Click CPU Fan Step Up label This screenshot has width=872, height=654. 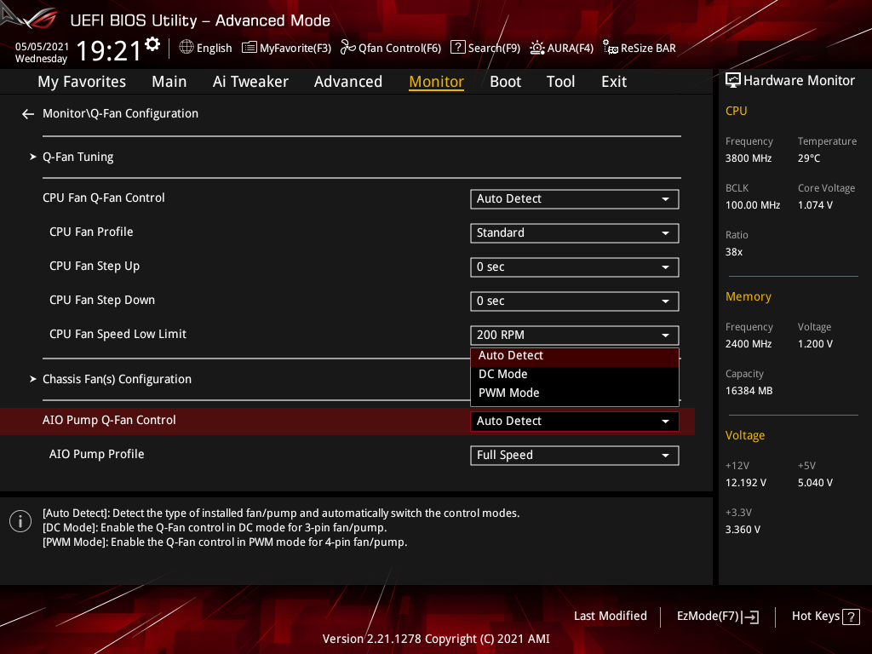[x=95, y=267]
